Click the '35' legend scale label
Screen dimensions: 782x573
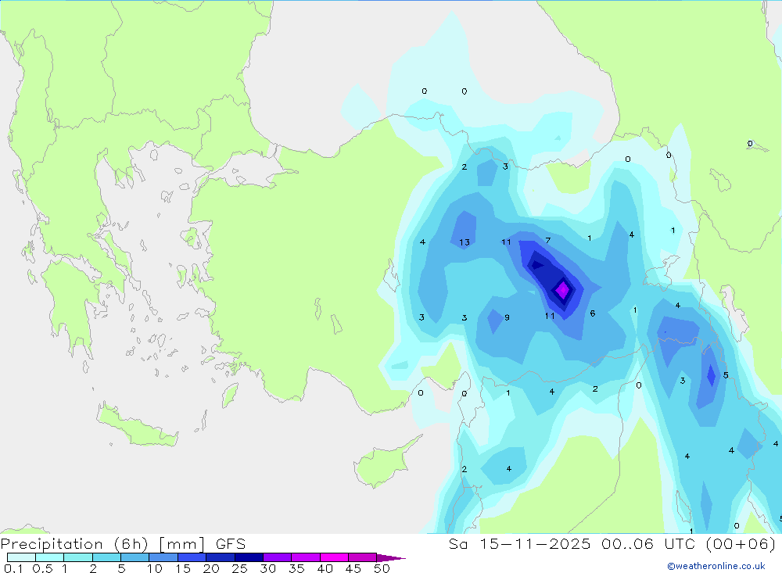pyautogui.click(x=296, y=568)
